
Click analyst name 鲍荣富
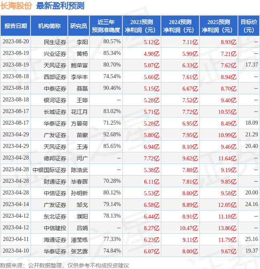pyautogui.click(x=79, y=65)
